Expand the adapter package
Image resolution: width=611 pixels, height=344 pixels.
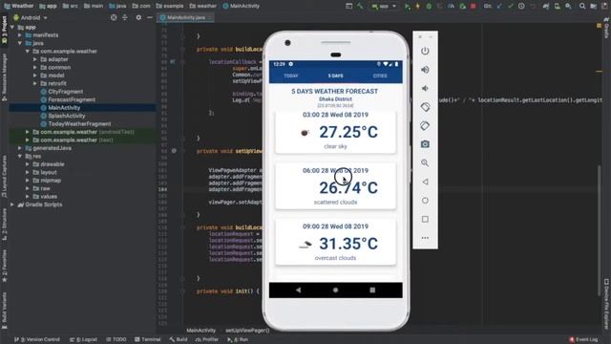pos(35,59)
